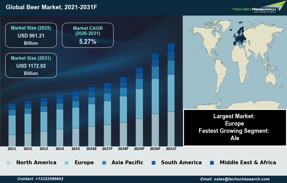
Task: Click the 2030F stacked bar
Action: [x=155, y=100]
